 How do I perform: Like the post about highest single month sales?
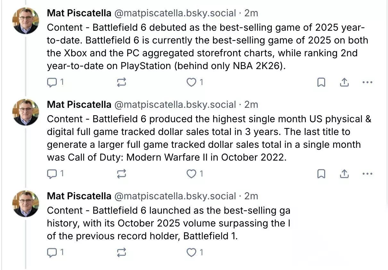[x=191, y=174]
